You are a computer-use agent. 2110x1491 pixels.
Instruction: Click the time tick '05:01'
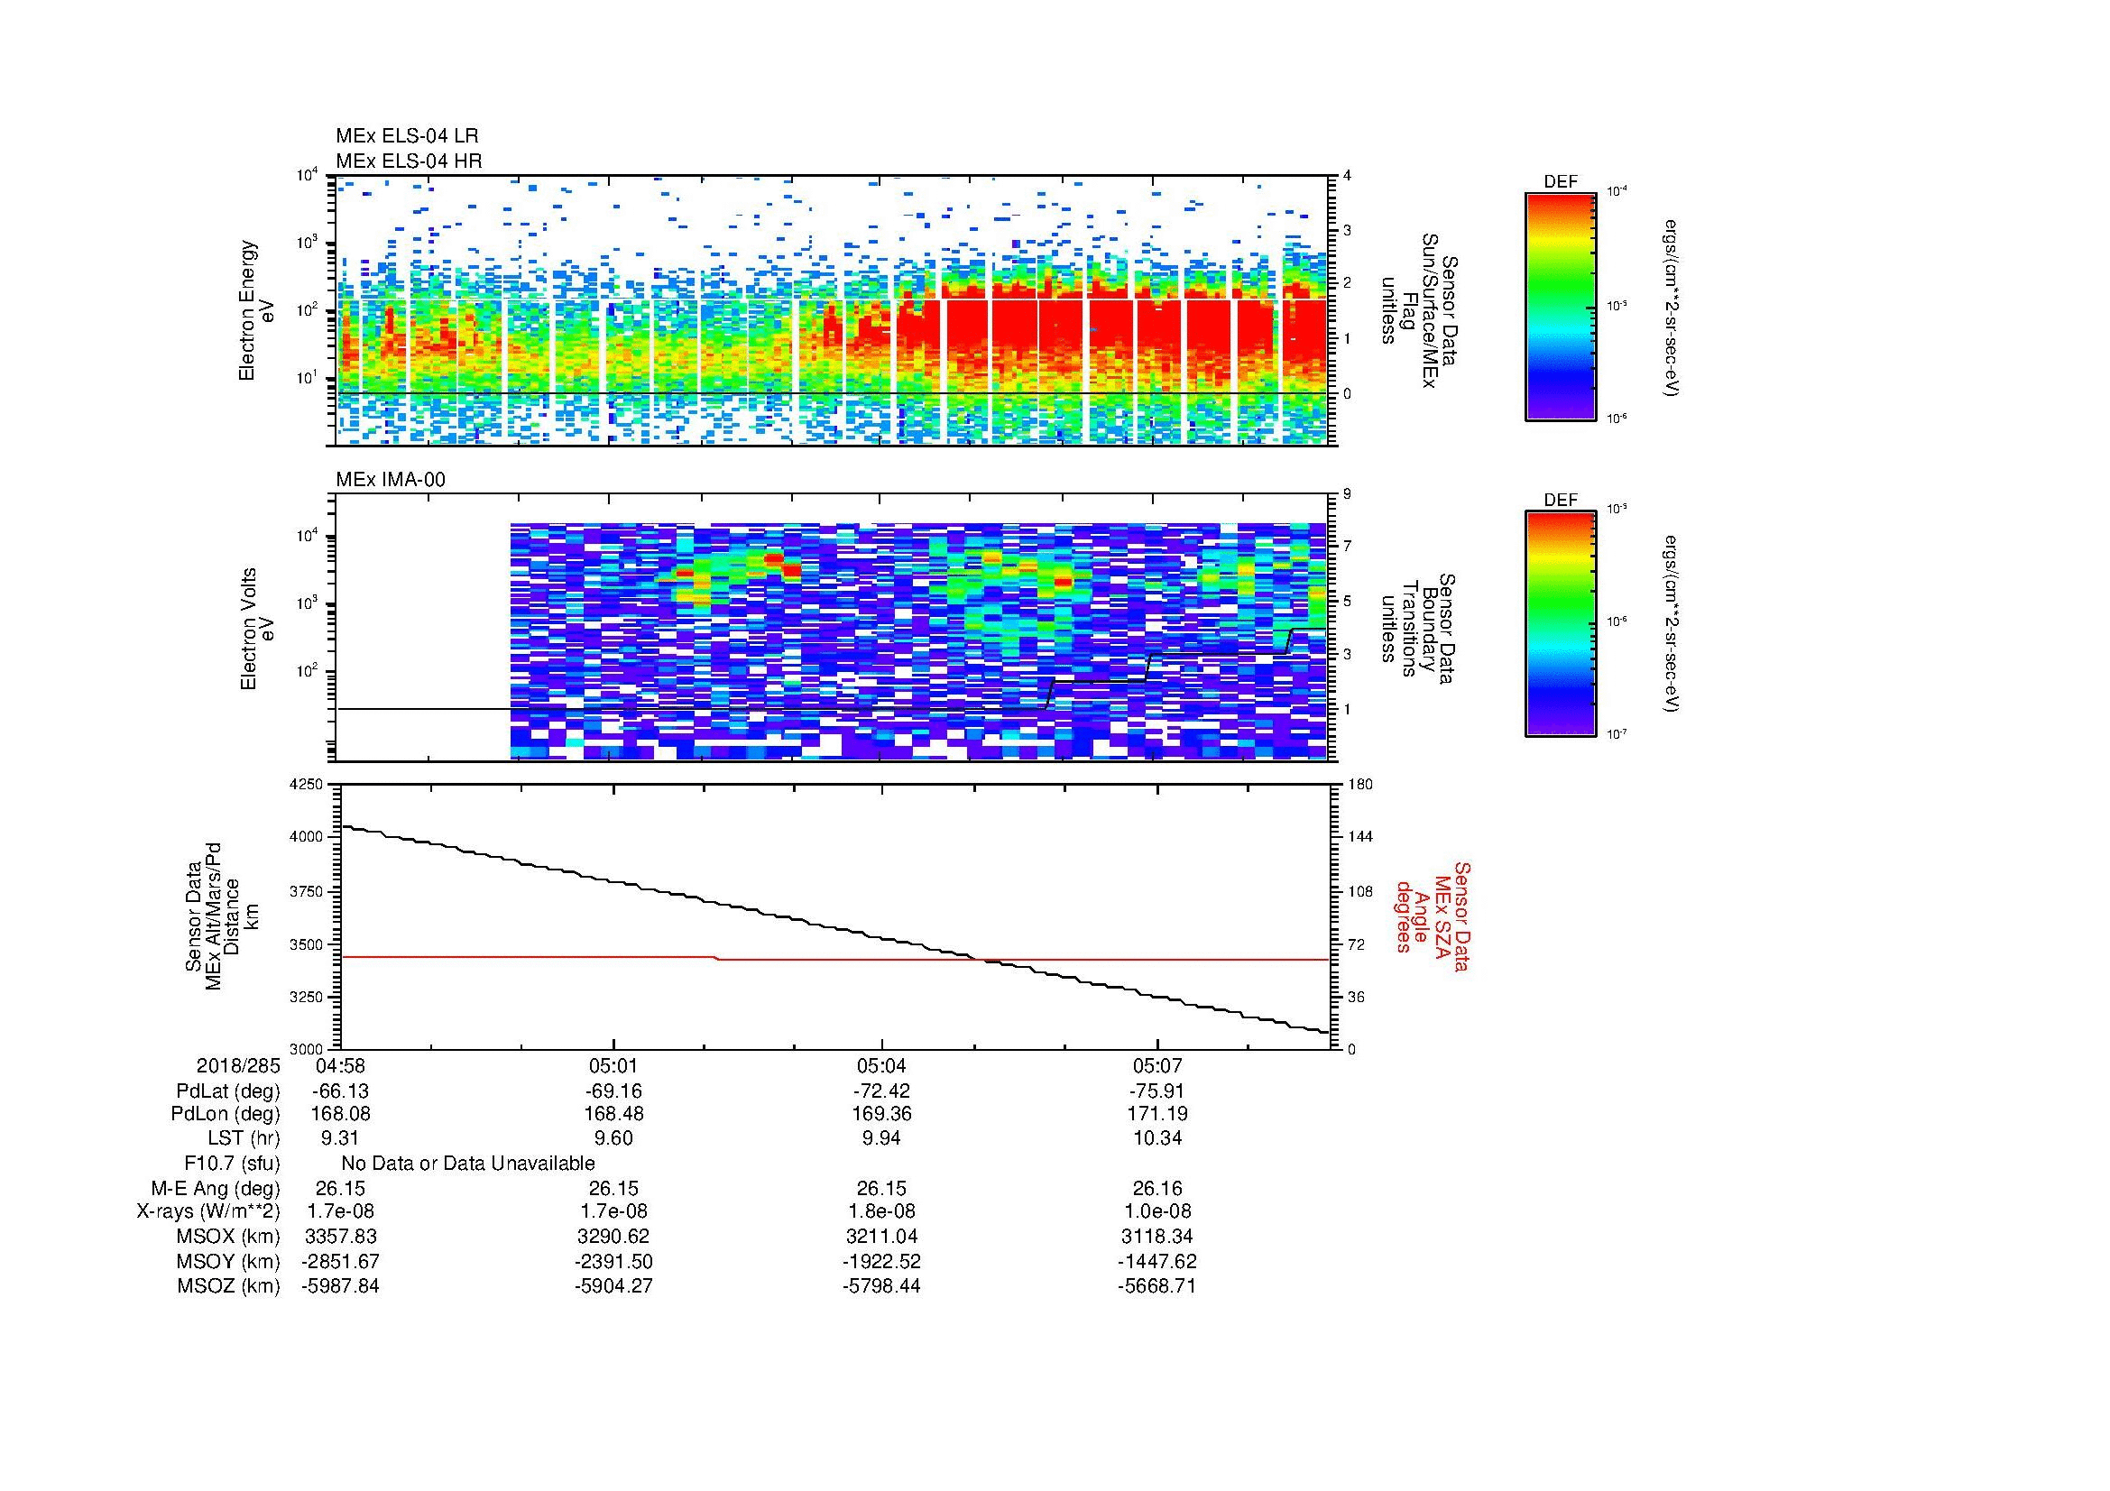tap(613, 1065)
